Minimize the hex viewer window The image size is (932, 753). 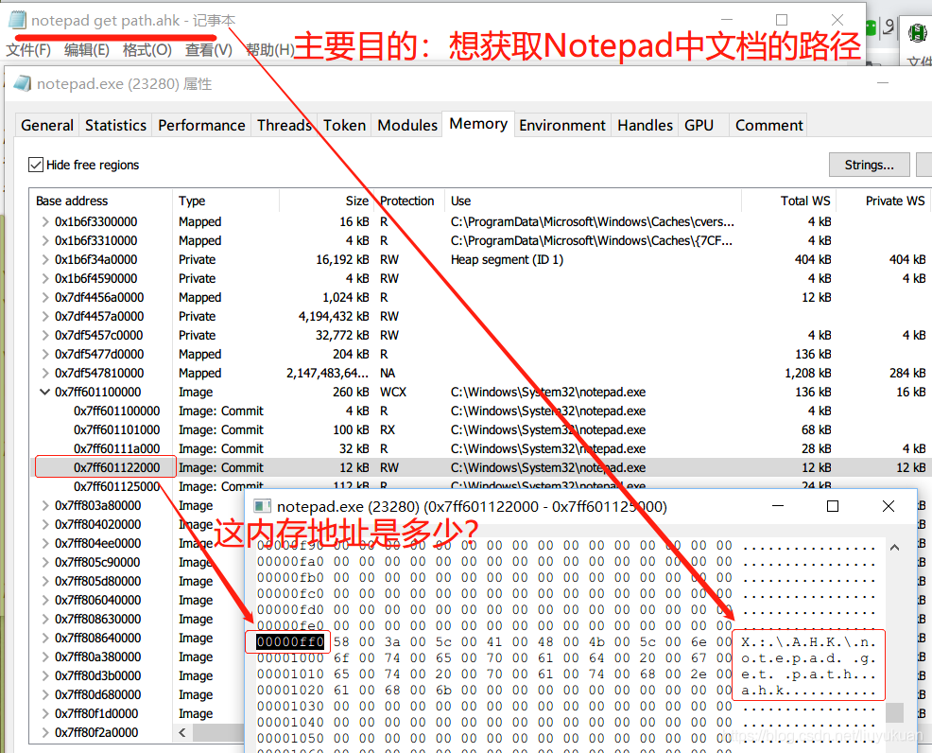pyautogui.click(x=778, y=506)
